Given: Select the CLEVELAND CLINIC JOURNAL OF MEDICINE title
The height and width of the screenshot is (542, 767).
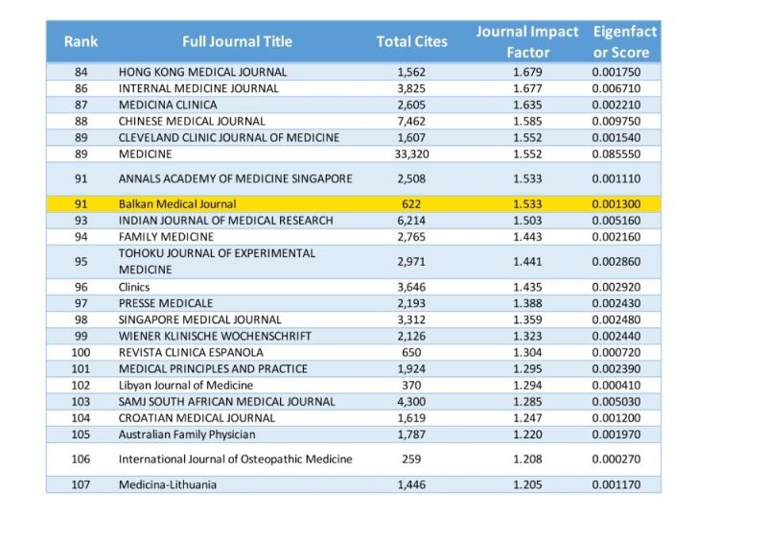Looking at the screenshot, I should click(228, 137).
